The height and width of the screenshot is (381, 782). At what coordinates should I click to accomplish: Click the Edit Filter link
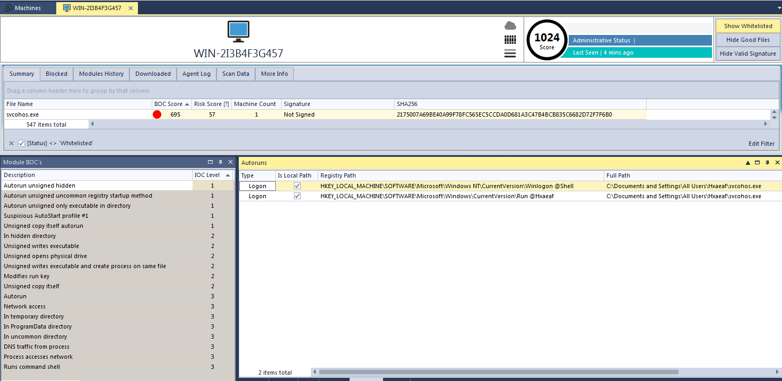pos(761,144)
